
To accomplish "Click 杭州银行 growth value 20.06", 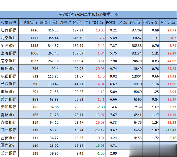I will pos(100,69).
